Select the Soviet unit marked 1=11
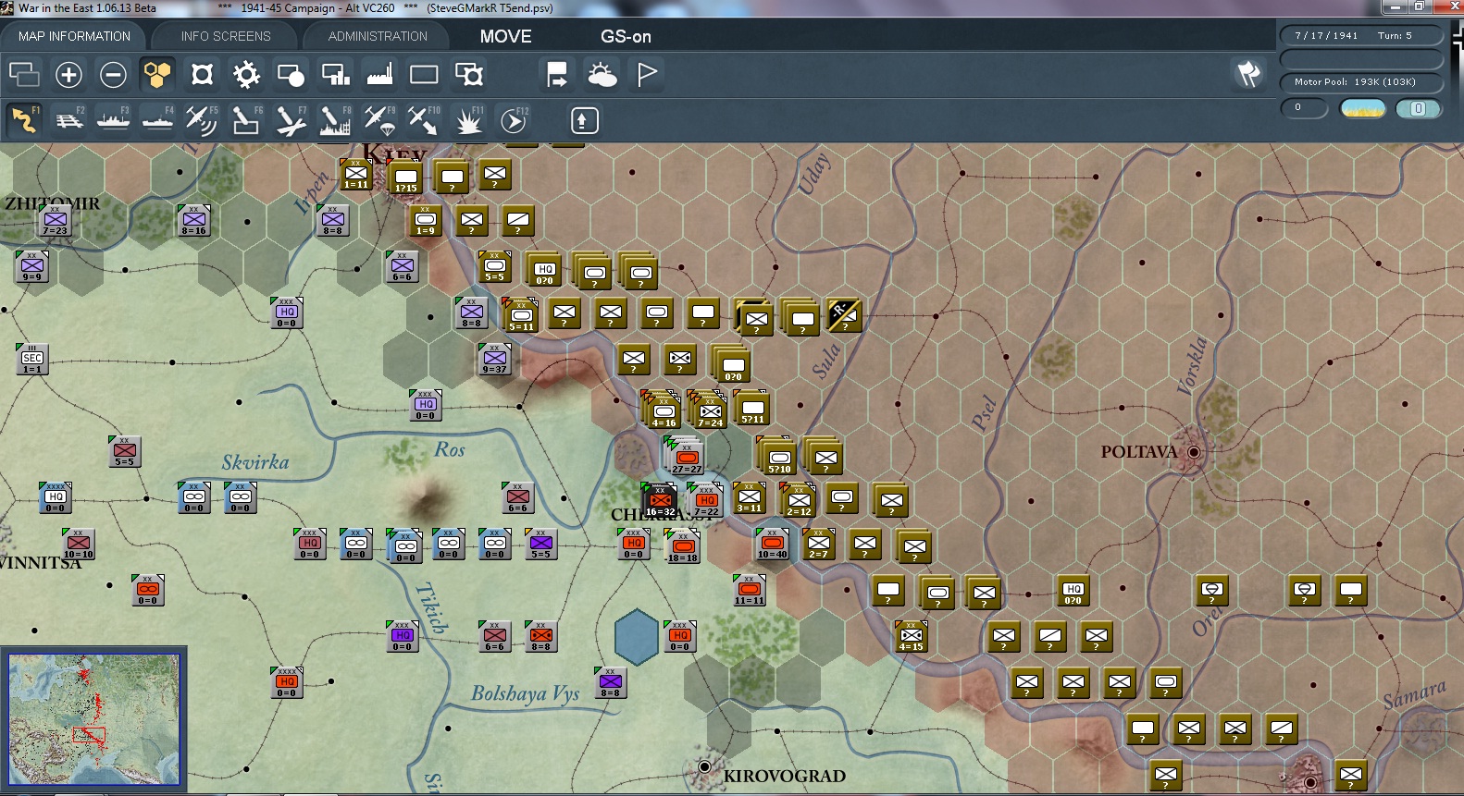 tap(356, 175)
